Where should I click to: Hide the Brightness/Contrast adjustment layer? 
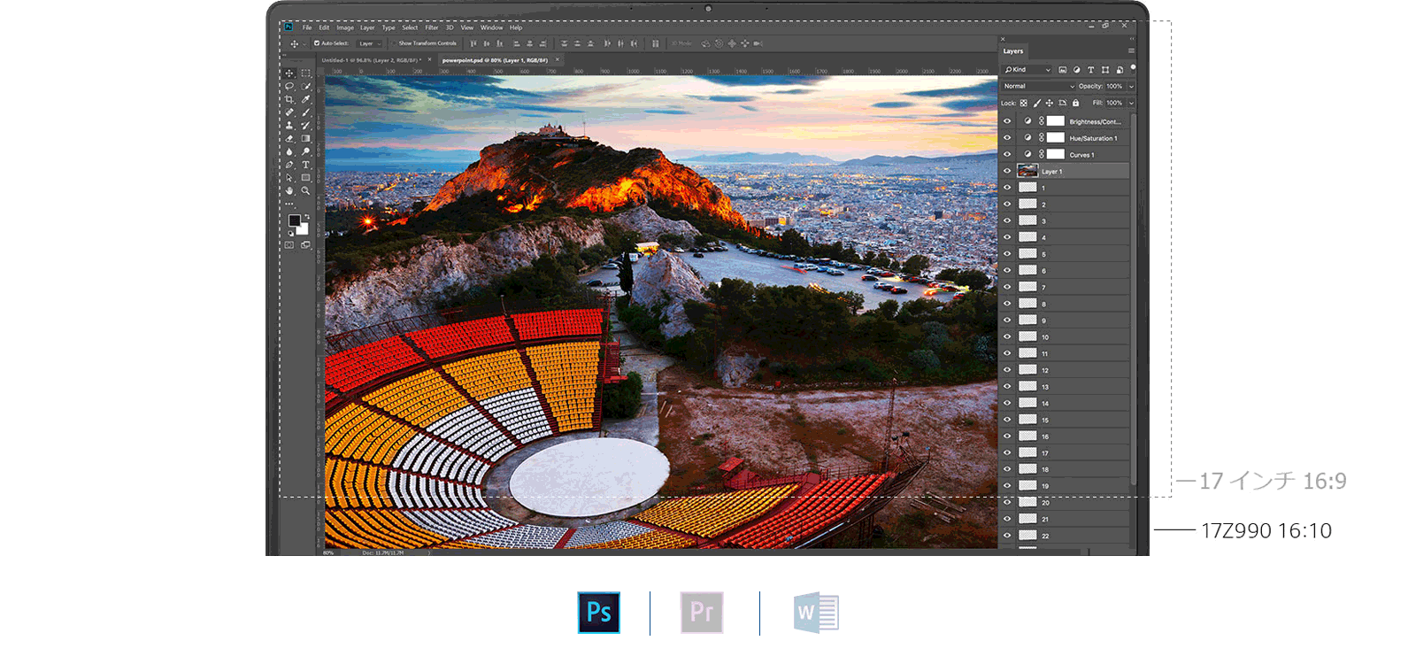(1007, 121)
